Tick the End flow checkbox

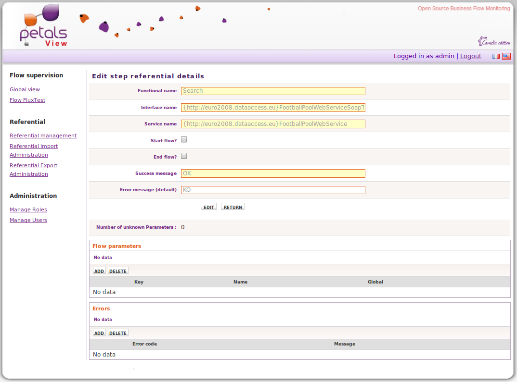coord(184,156)
